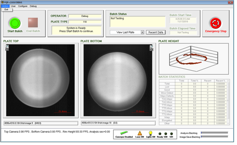Click the Laser ON warning icon
This screenshot has width=237, height=145.
tap(140, 133)
